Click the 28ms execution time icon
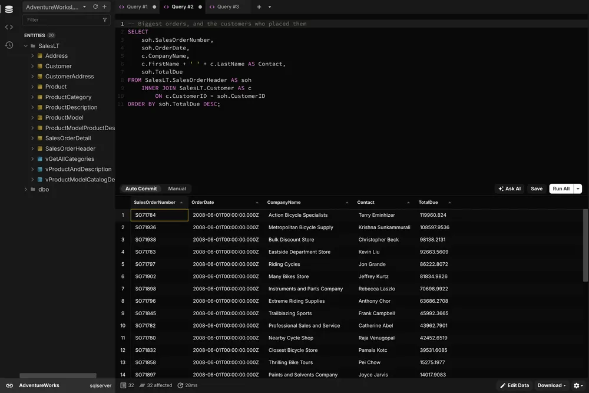589x393 pixels. click(180, 385)
